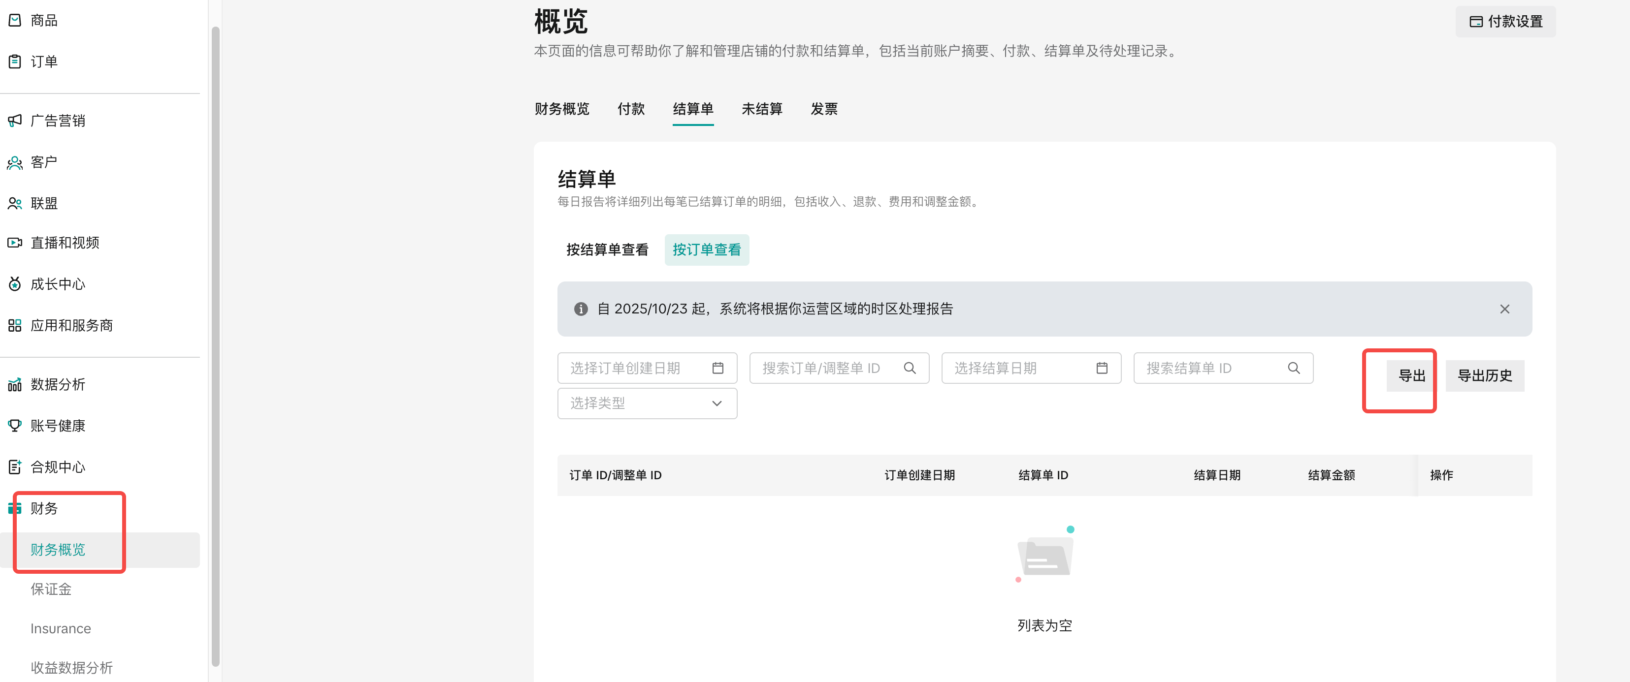Click the 导出 export button

tap(1411, 376)
